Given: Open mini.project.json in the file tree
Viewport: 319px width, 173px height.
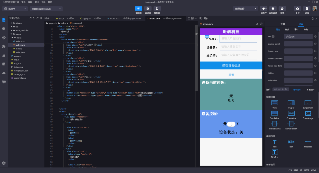Looking at the screenshot, I should tap(21, 71).
